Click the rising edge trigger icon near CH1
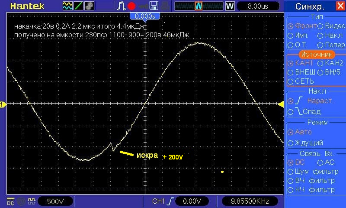The width and height of the screenshot is (346, 208). pos(171,201)
